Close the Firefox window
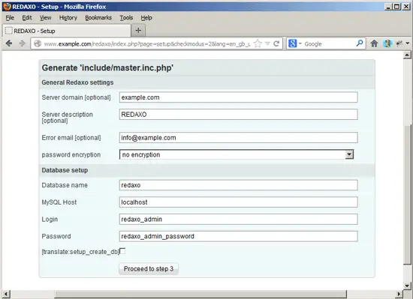The width and height of the screenshot is (413, 299). (406, 7)
